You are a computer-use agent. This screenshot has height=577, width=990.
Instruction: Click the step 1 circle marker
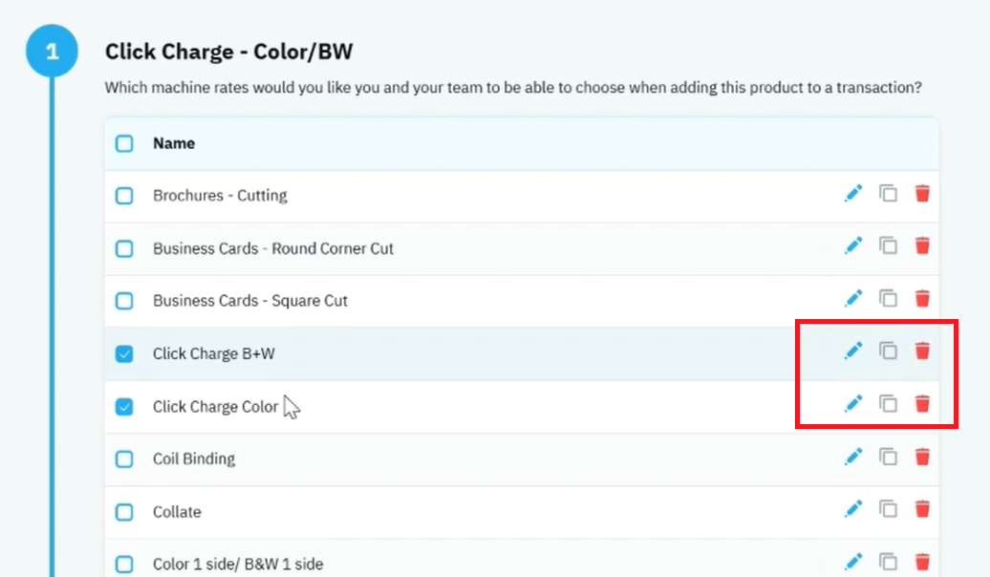[x=52, y=52]
